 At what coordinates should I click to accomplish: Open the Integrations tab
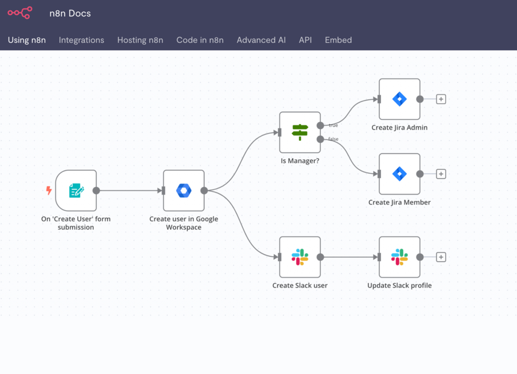[x=81, y=40]
